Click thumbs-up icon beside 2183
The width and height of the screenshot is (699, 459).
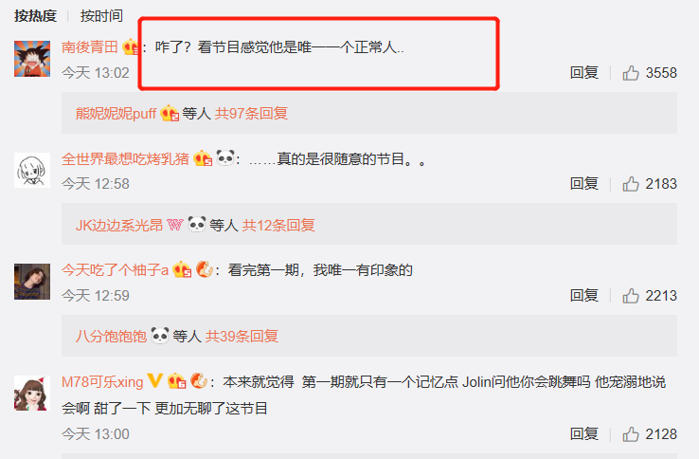pos(631,184)
